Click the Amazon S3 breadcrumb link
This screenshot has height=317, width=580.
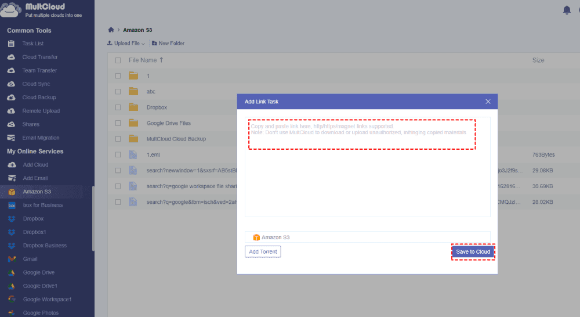[x=137, y=30]
